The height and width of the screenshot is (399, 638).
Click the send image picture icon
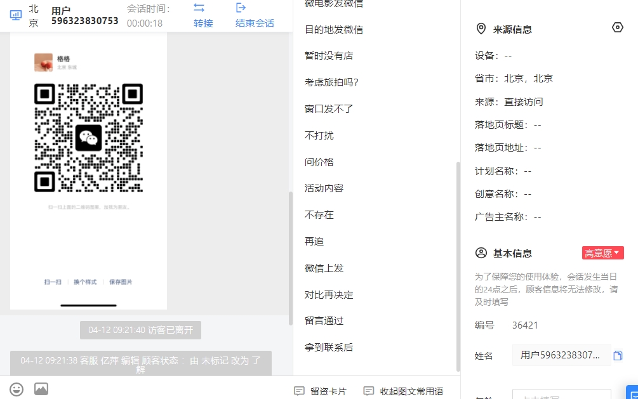click(41, 389)
